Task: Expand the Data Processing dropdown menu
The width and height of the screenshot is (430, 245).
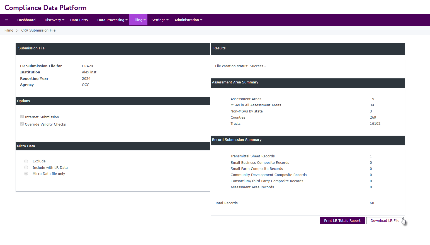Action: [x=112, y=20]
